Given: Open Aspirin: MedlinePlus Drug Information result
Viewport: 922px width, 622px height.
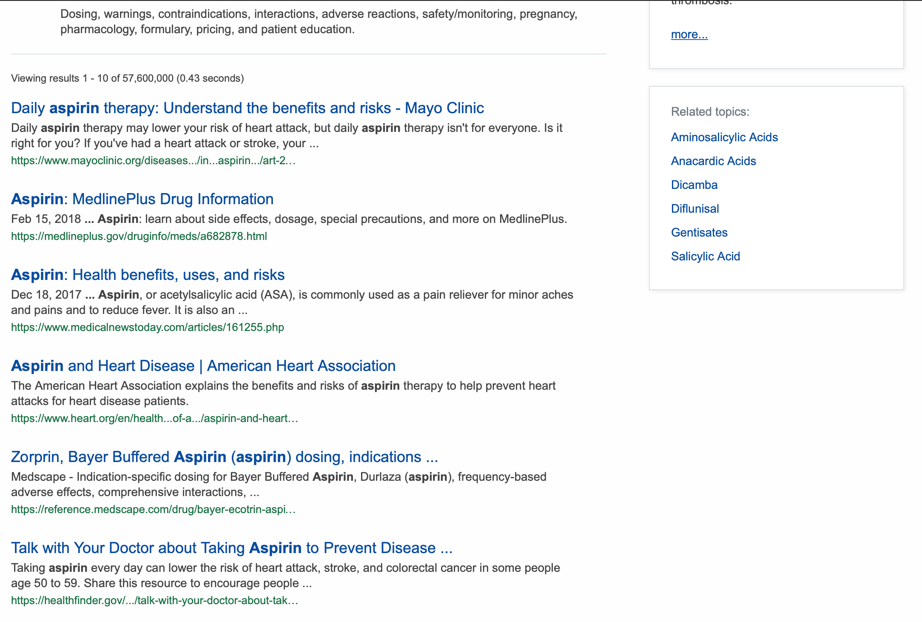Looking at the screenshot, I should pos(142,199).
